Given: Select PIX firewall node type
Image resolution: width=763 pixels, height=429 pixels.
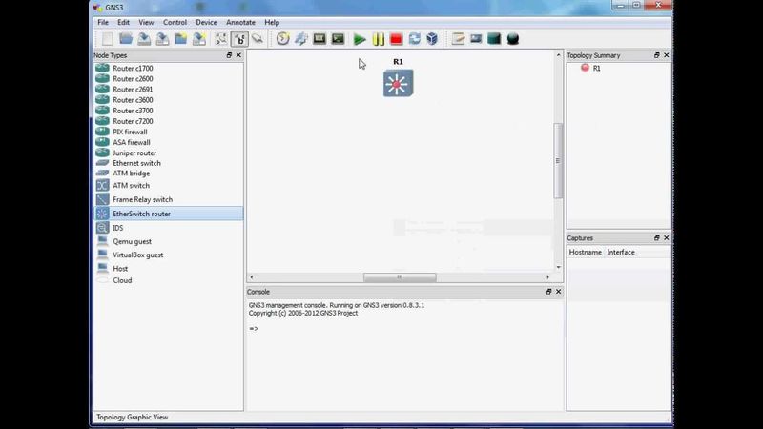Looking at the screenshot, I should coord(169,132).
